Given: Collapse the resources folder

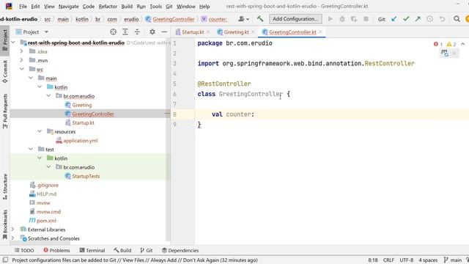Looking at the screenshot, I should tap(40, 131).
